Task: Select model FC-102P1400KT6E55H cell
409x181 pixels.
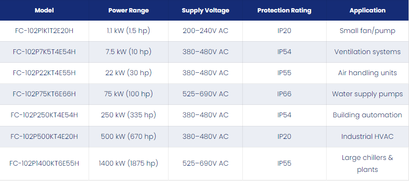Action: coord(45,164)
